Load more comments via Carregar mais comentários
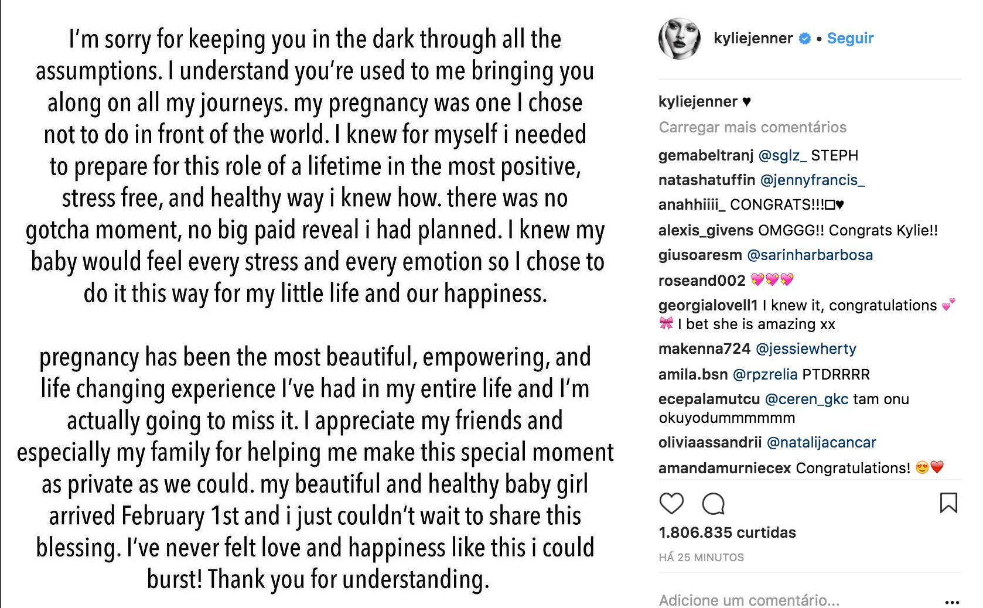 [752, 127]
